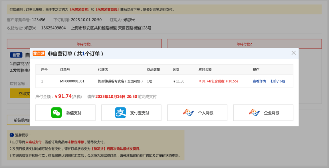The width and height of the screenshot is (329, 168).
Task: Click the logo beside 个人网银
Action: [x=188, y=113]
